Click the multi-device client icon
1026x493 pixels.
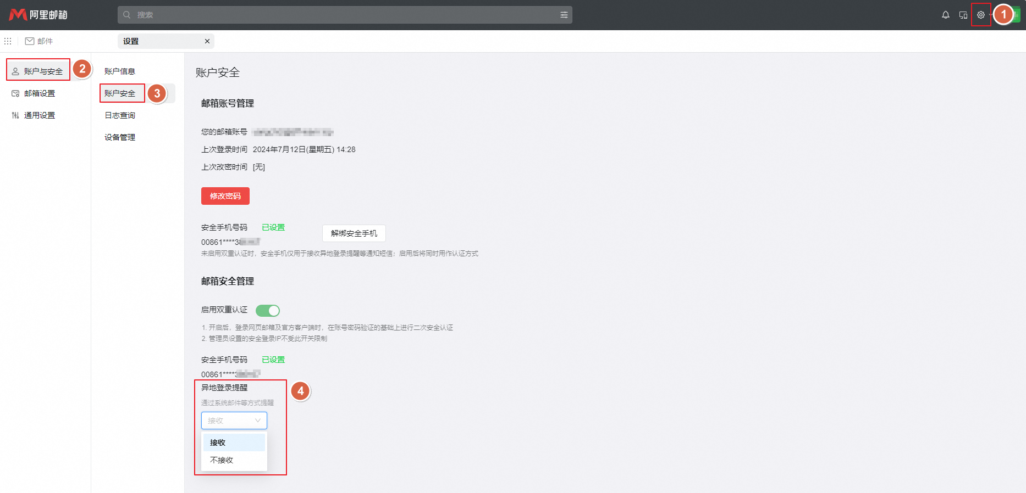coord(963,15)
